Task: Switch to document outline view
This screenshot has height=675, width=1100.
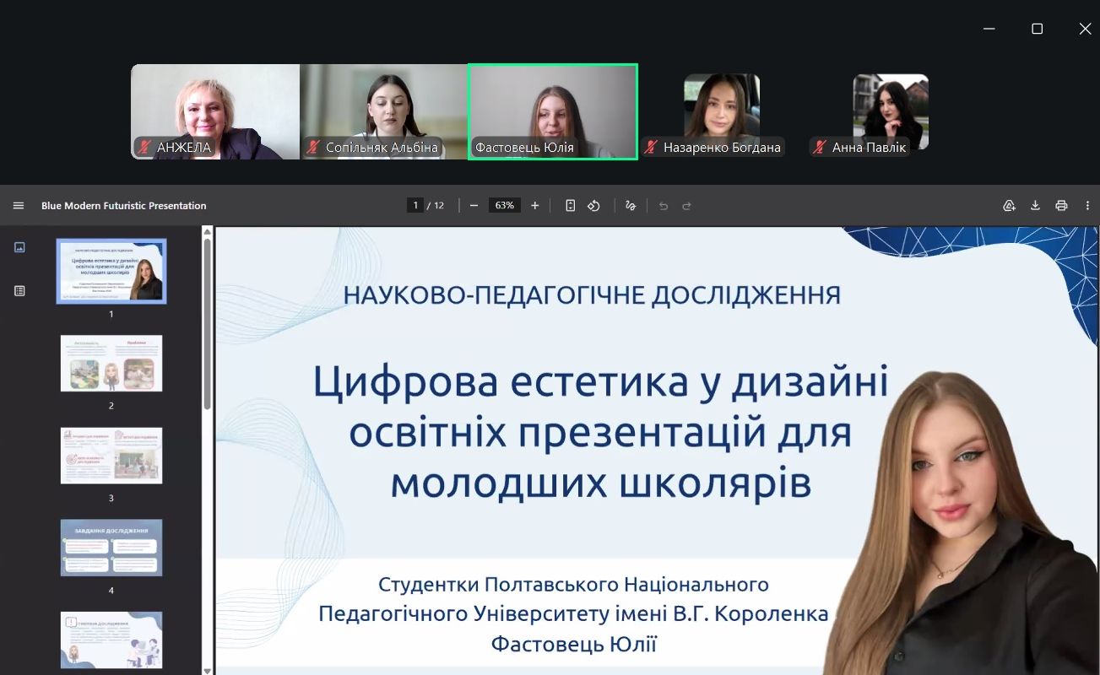Action: tap(19, 291)
